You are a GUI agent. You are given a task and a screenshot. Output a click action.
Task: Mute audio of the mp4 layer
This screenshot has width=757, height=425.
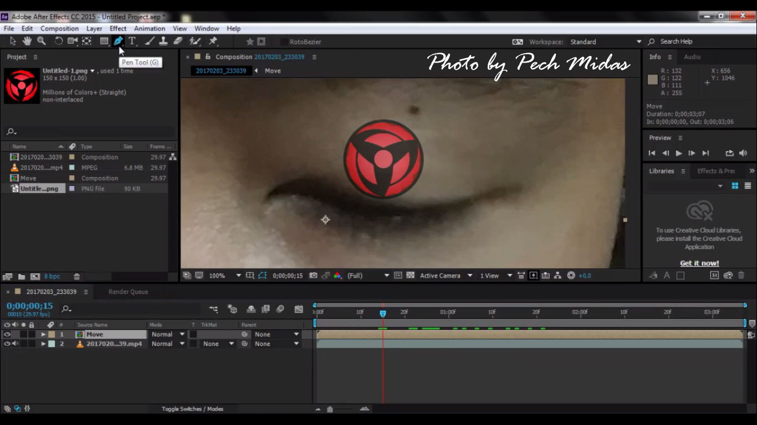coord(15,344)
